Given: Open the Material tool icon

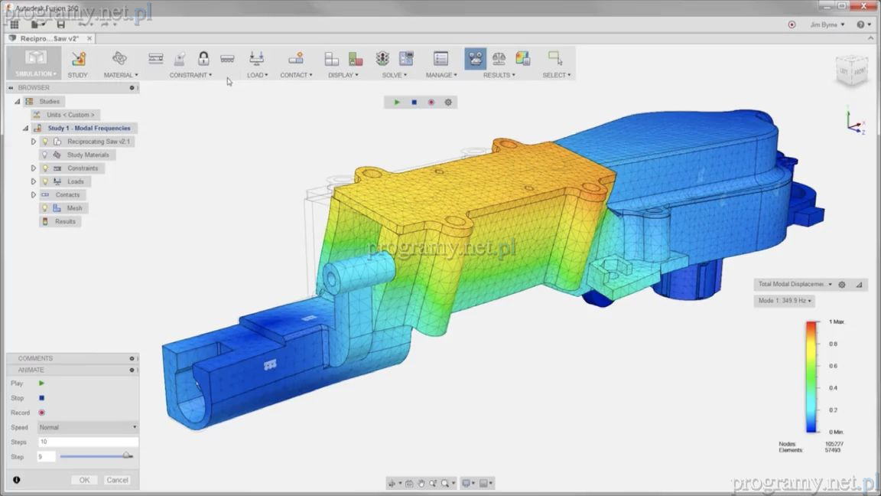Looking at the screenshot, I should [119, 59].
